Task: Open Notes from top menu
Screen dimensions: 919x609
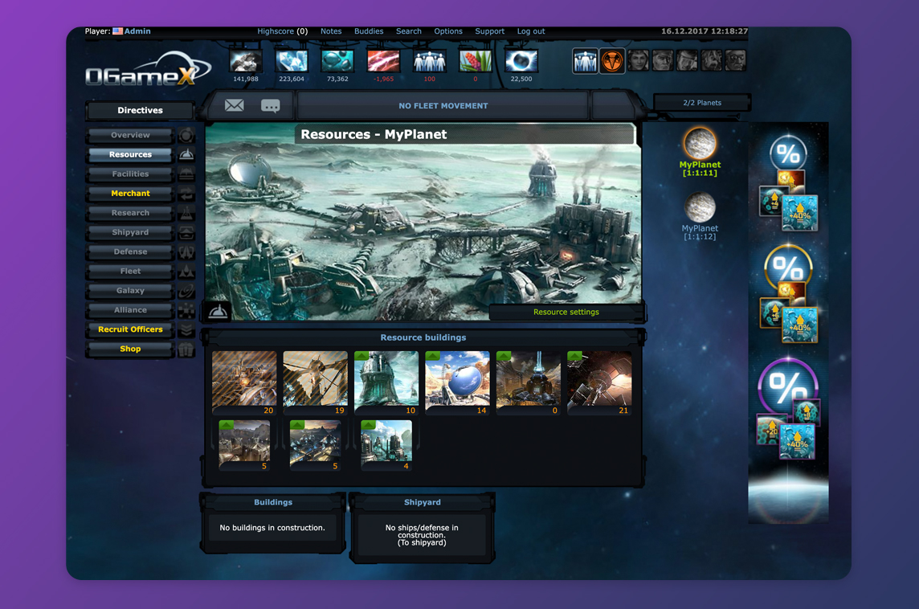Action: (x=331, y=31)
